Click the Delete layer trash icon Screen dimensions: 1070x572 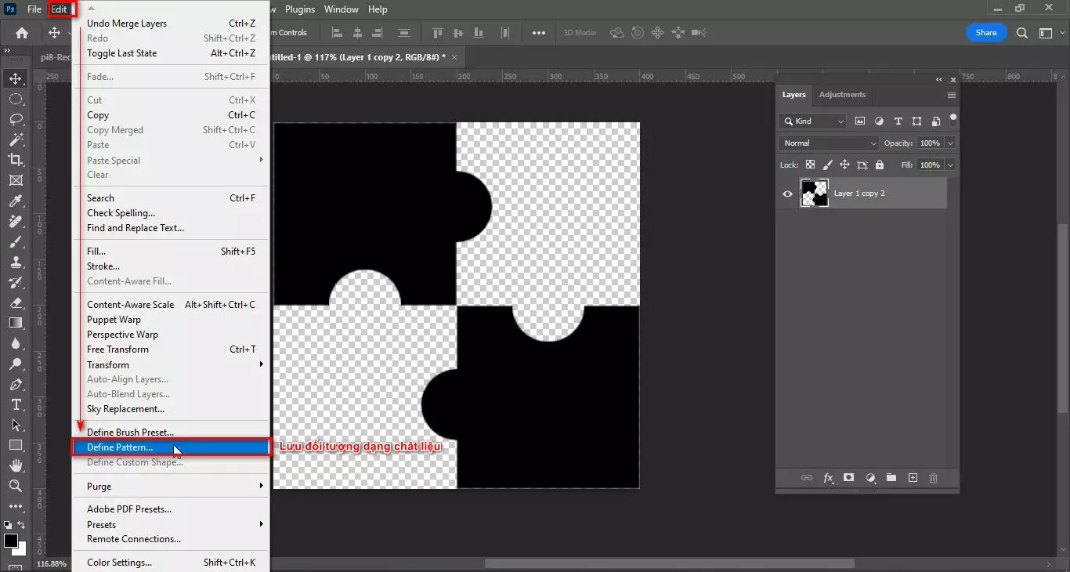click(933, 478)
